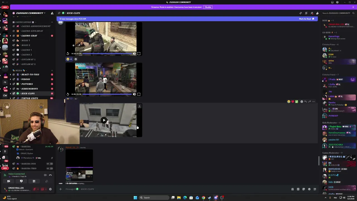Mute audio on the 0:14 video
357x201 pixels.
pos(134,54)
